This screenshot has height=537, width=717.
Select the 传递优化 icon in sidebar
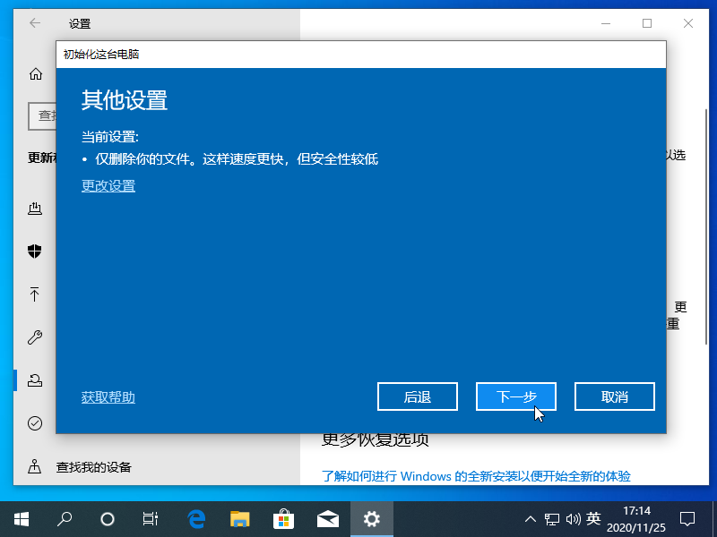coord(35,209)
